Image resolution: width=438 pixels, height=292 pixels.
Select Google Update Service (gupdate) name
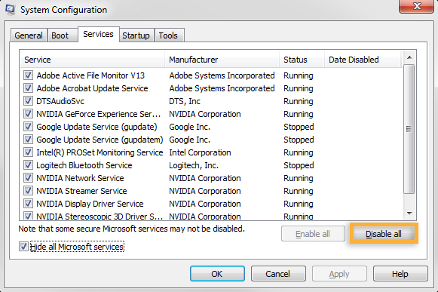tap(96, 127)
